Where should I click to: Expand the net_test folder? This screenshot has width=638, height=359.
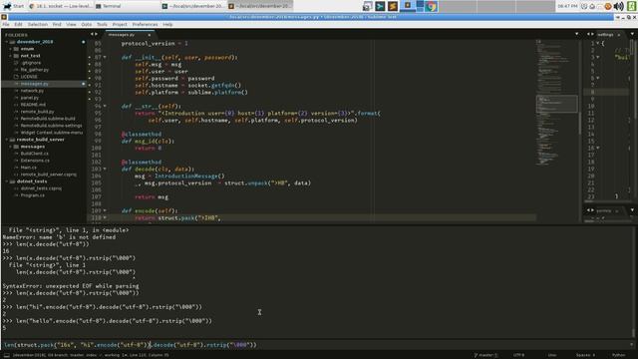coord(11,56)
